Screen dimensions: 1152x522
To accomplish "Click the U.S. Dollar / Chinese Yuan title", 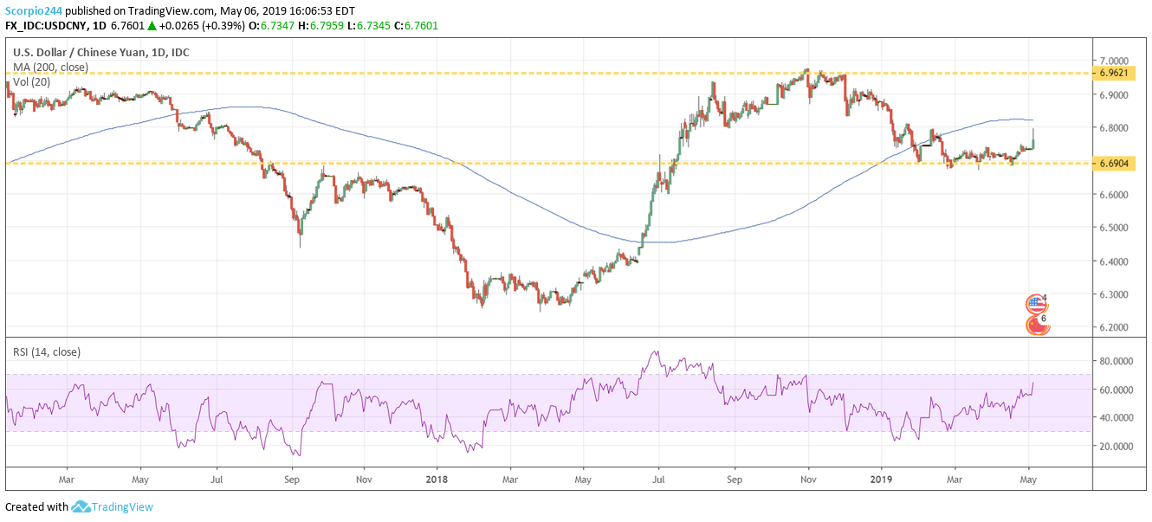I will pos(100,53).
